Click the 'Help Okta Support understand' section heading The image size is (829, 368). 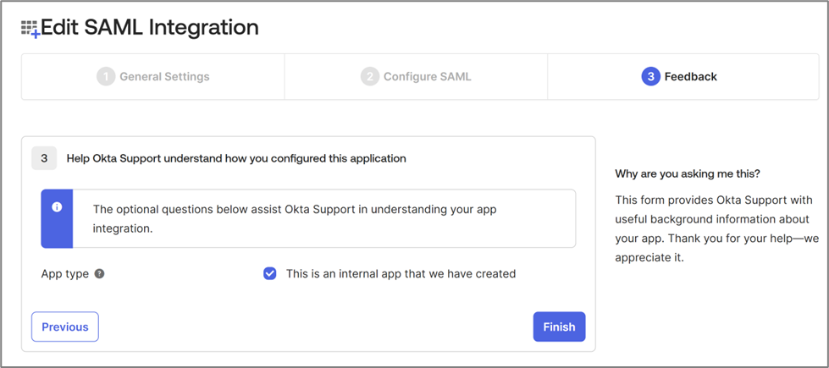(x=236, y=158)
